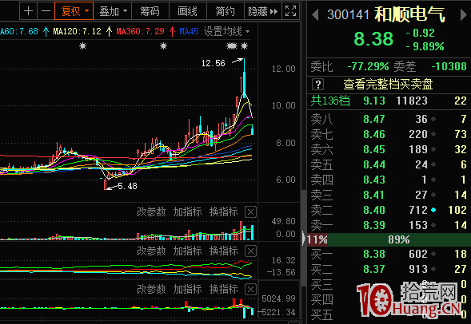Viewport: 471px width, 324px height.
Task: Click the middle star event marker
Action: (163, 45)
